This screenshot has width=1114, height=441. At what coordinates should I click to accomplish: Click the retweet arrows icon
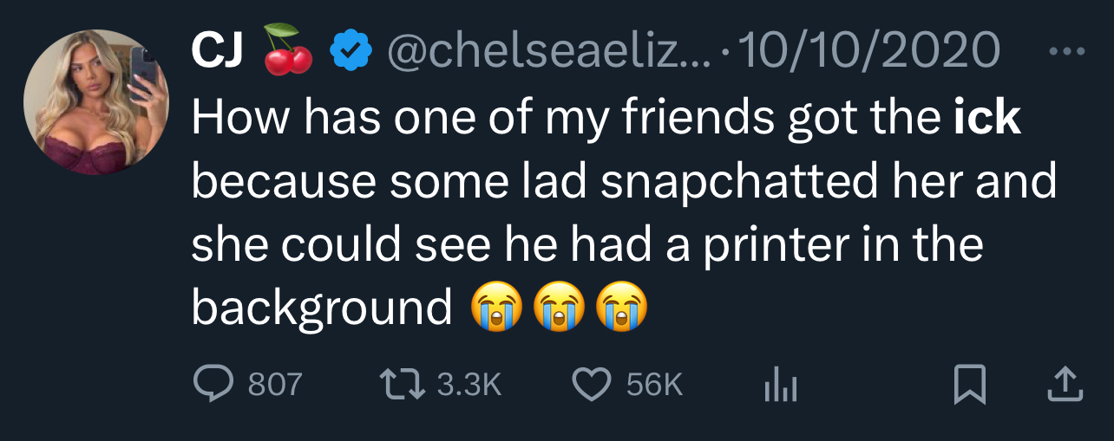click(403, 385)
